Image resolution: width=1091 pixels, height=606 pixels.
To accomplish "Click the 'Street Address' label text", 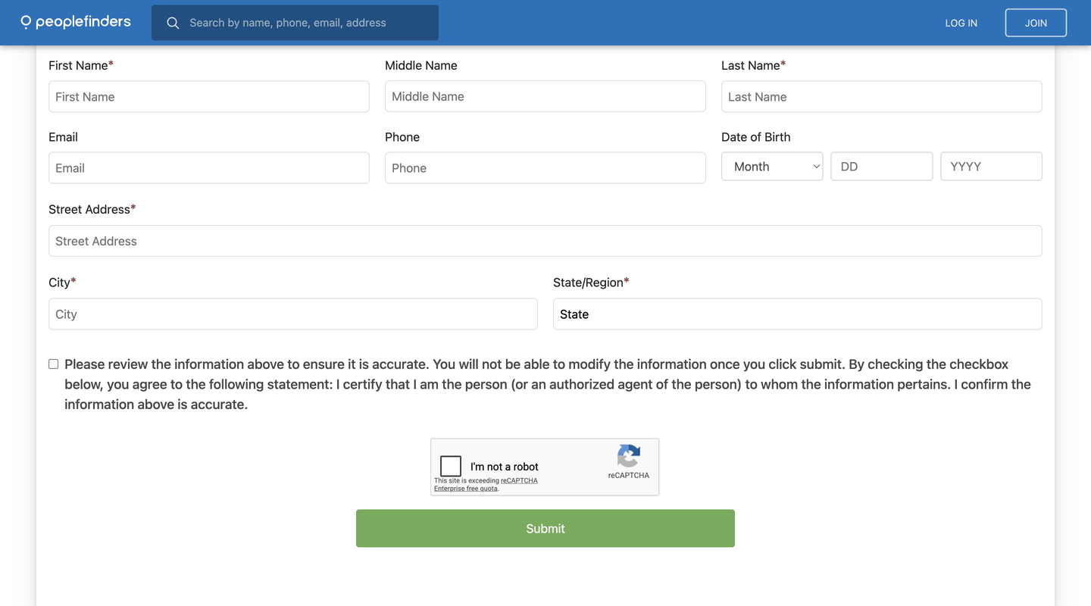I will [92, 209].
